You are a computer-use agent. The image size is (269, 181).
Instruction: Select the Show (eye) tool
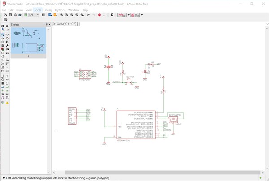point(7,26)
